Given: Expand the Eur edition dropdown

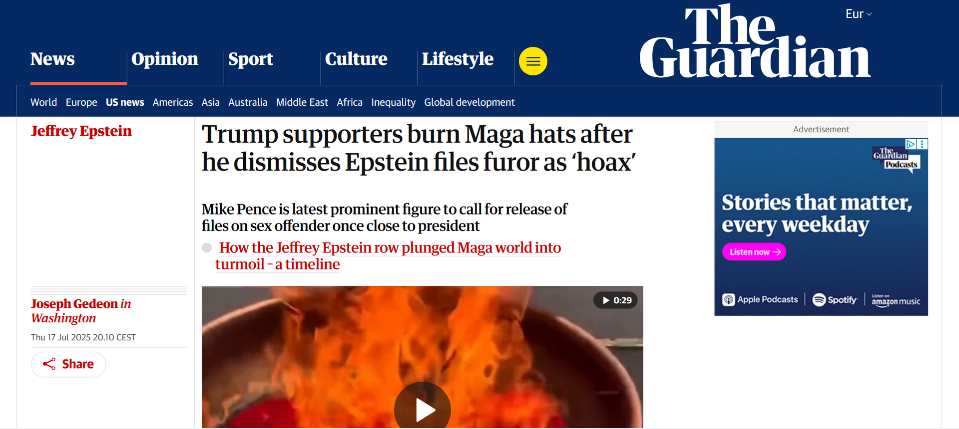Looking at the screenshot, I should coord(859,14).
